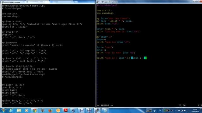Click the Show Desktop strip
Screen dimensions: 202x113
[201, 110]
